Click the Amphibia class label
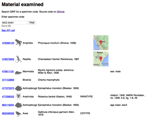This screenshot has width=149, height=121. click(x=28, y=43)
